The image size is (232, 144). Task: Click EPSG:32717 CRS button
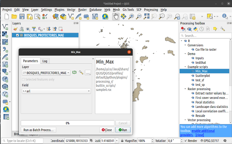(x=209, y=141)
